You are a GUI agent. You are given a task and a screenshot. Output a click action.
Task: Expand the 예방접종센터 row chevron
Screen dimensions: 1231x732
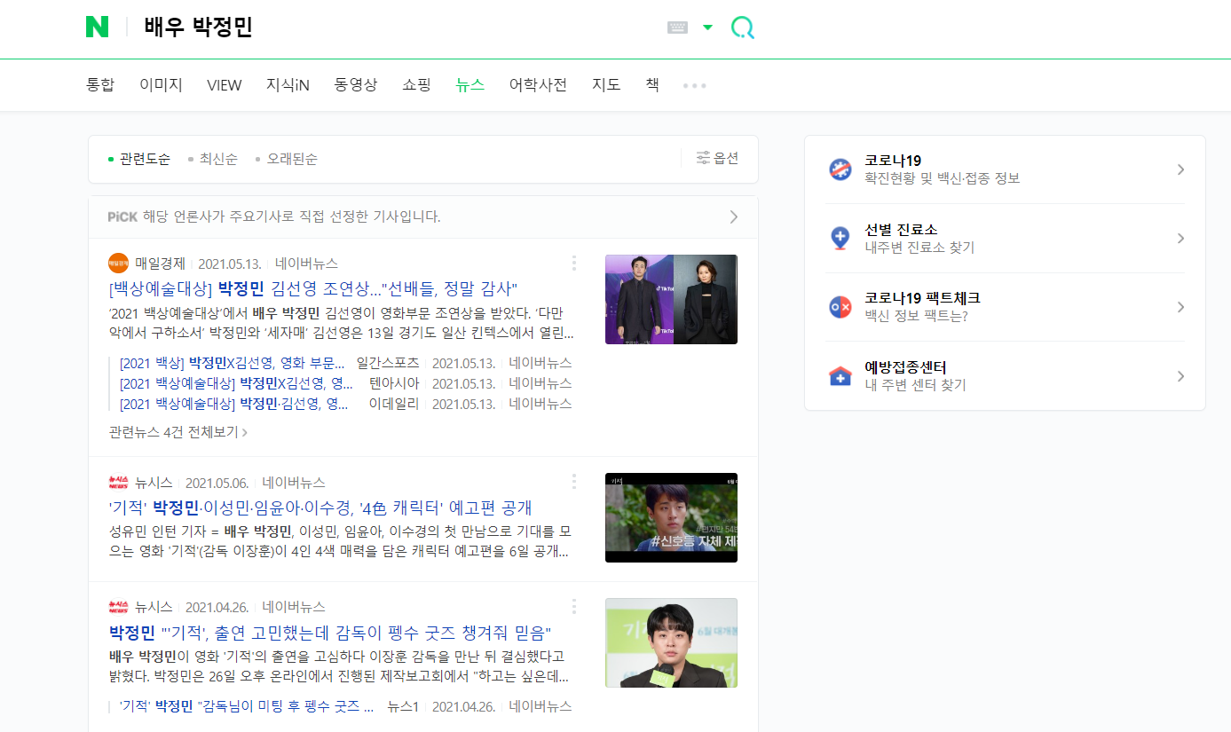(1180, 376)
